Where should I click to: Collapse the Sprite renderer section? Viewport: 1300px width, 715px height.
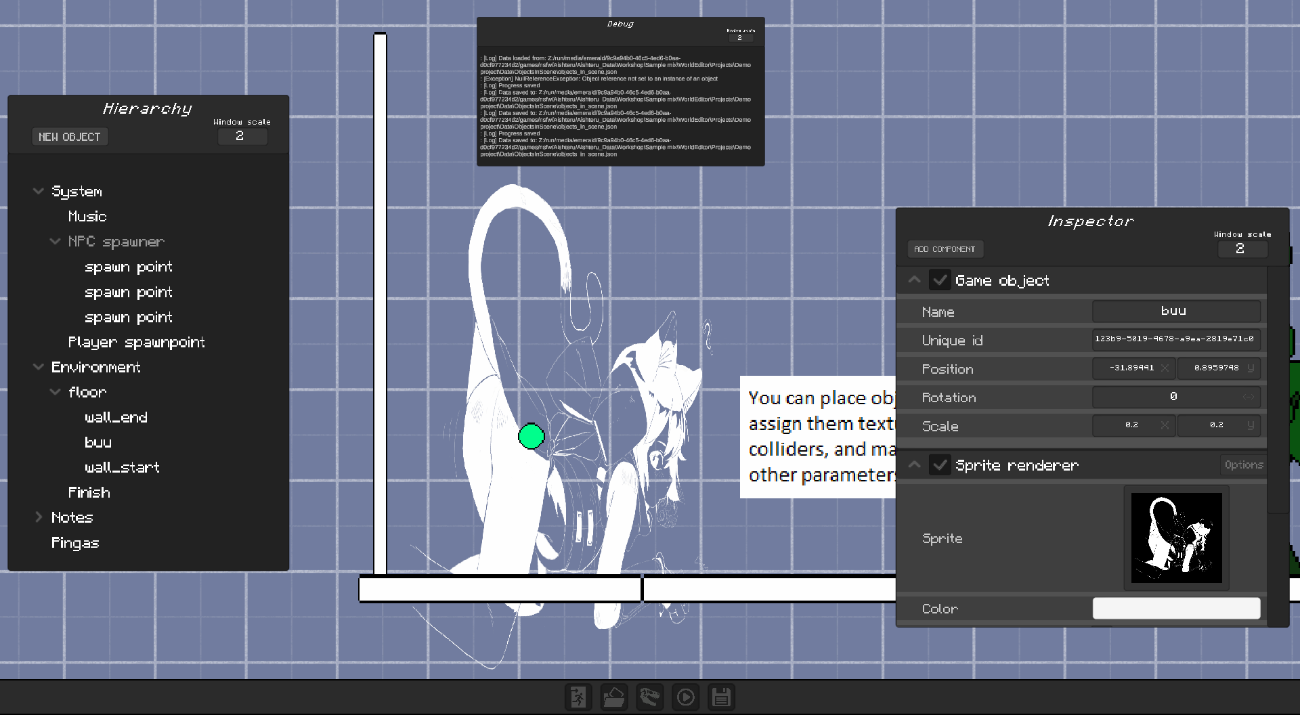pos(914,464)
